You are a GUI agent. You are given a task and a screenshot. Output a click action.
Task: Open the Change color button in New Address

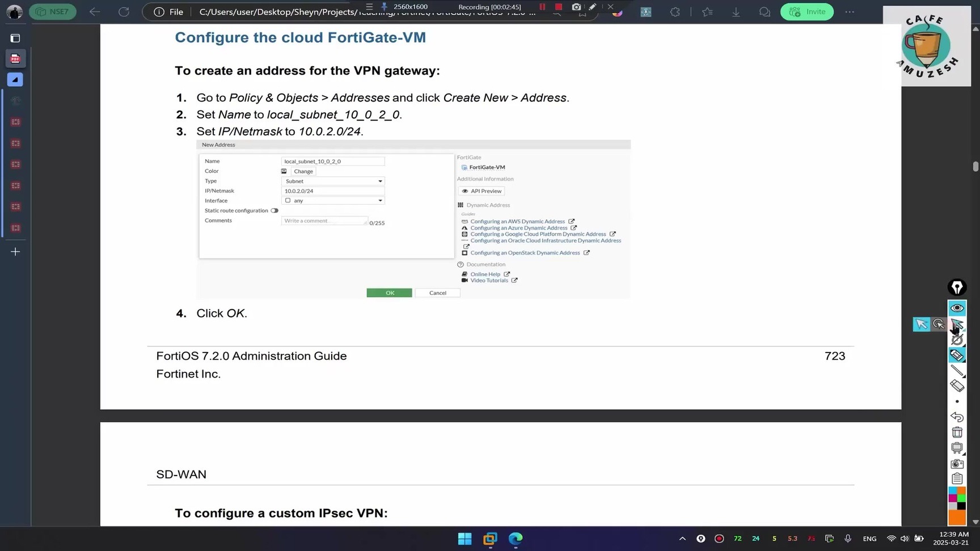coord(303,171)
